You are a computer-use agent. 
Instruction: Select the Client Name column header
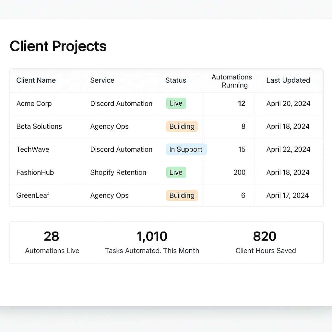click(36, 80)
